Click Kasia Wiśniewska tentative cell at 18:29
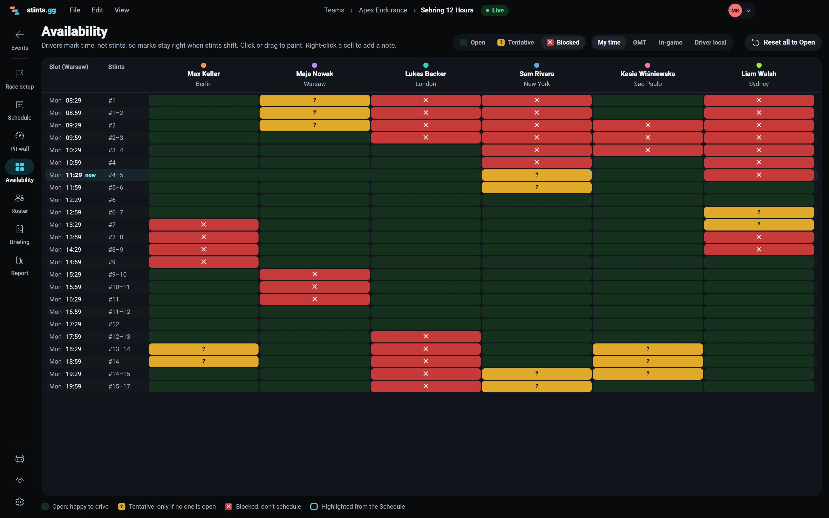Image resolution: width=829 pixels, height=518 pixels. click(x=647, y=349)
